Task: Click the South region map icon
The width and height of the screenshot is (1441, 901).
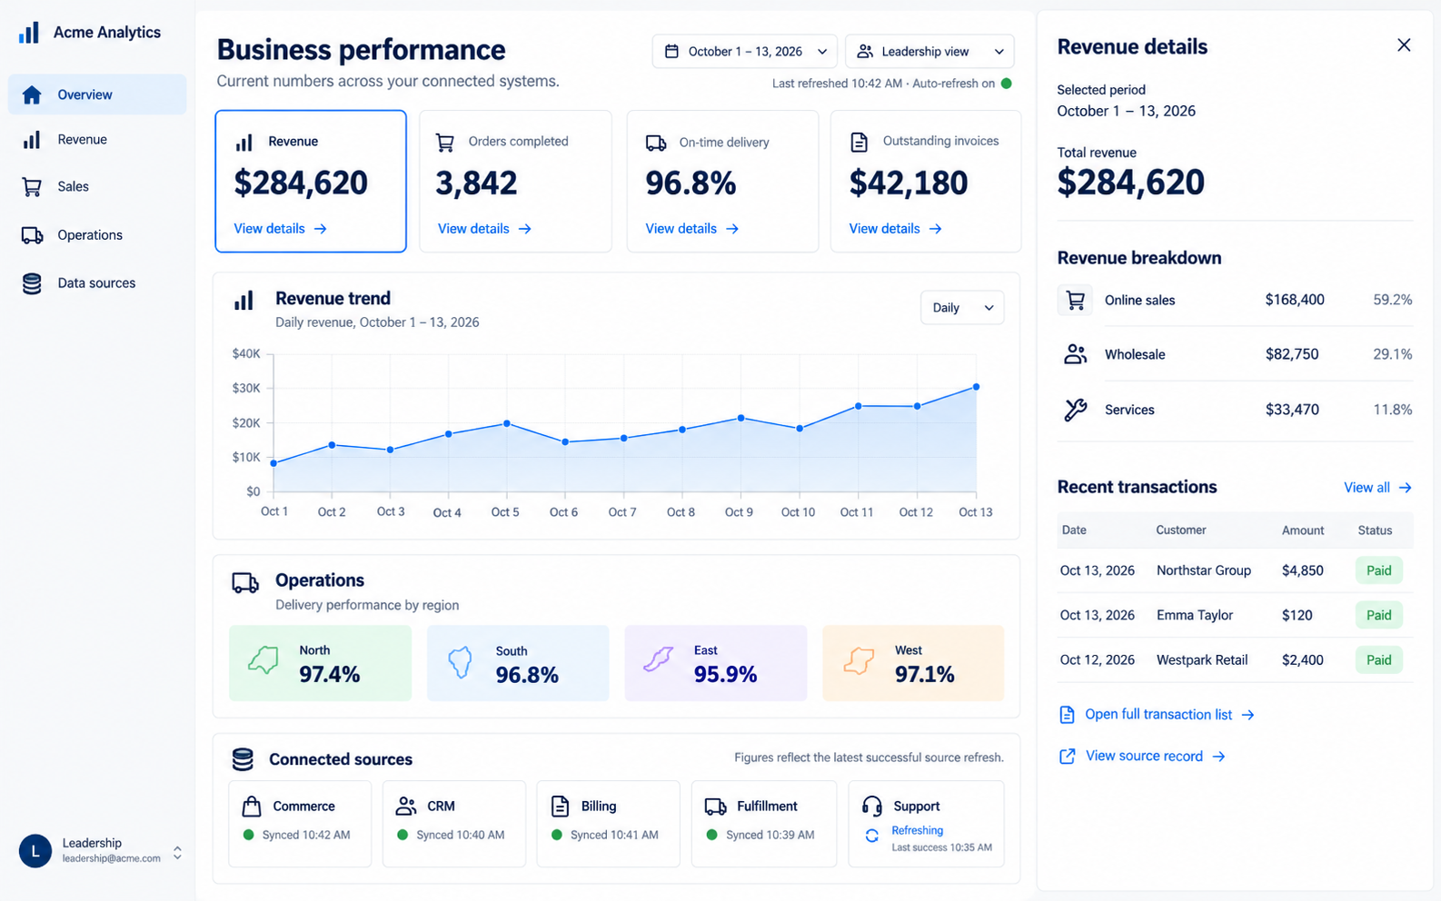Action: pos(461,662)
